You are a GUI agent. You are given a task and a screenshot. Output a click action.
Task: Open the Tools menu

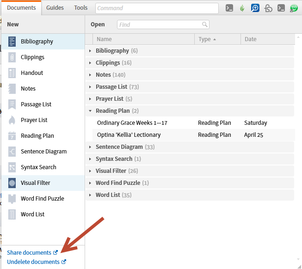(80, 8)
